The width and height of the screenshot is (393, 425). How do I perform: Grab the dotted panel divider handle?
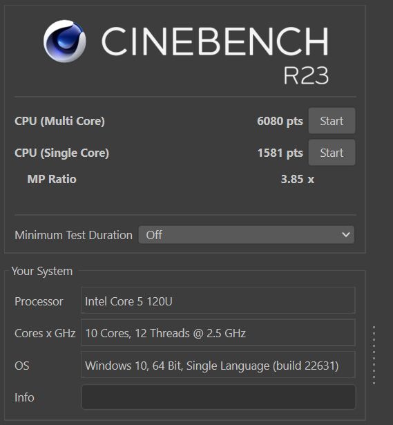click(374, 355)
